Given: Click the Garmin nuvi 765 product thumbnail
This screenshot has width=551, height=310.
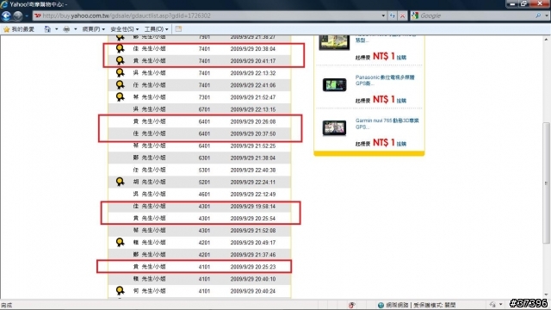Looking at the screenshot, I should pos(334,128).
